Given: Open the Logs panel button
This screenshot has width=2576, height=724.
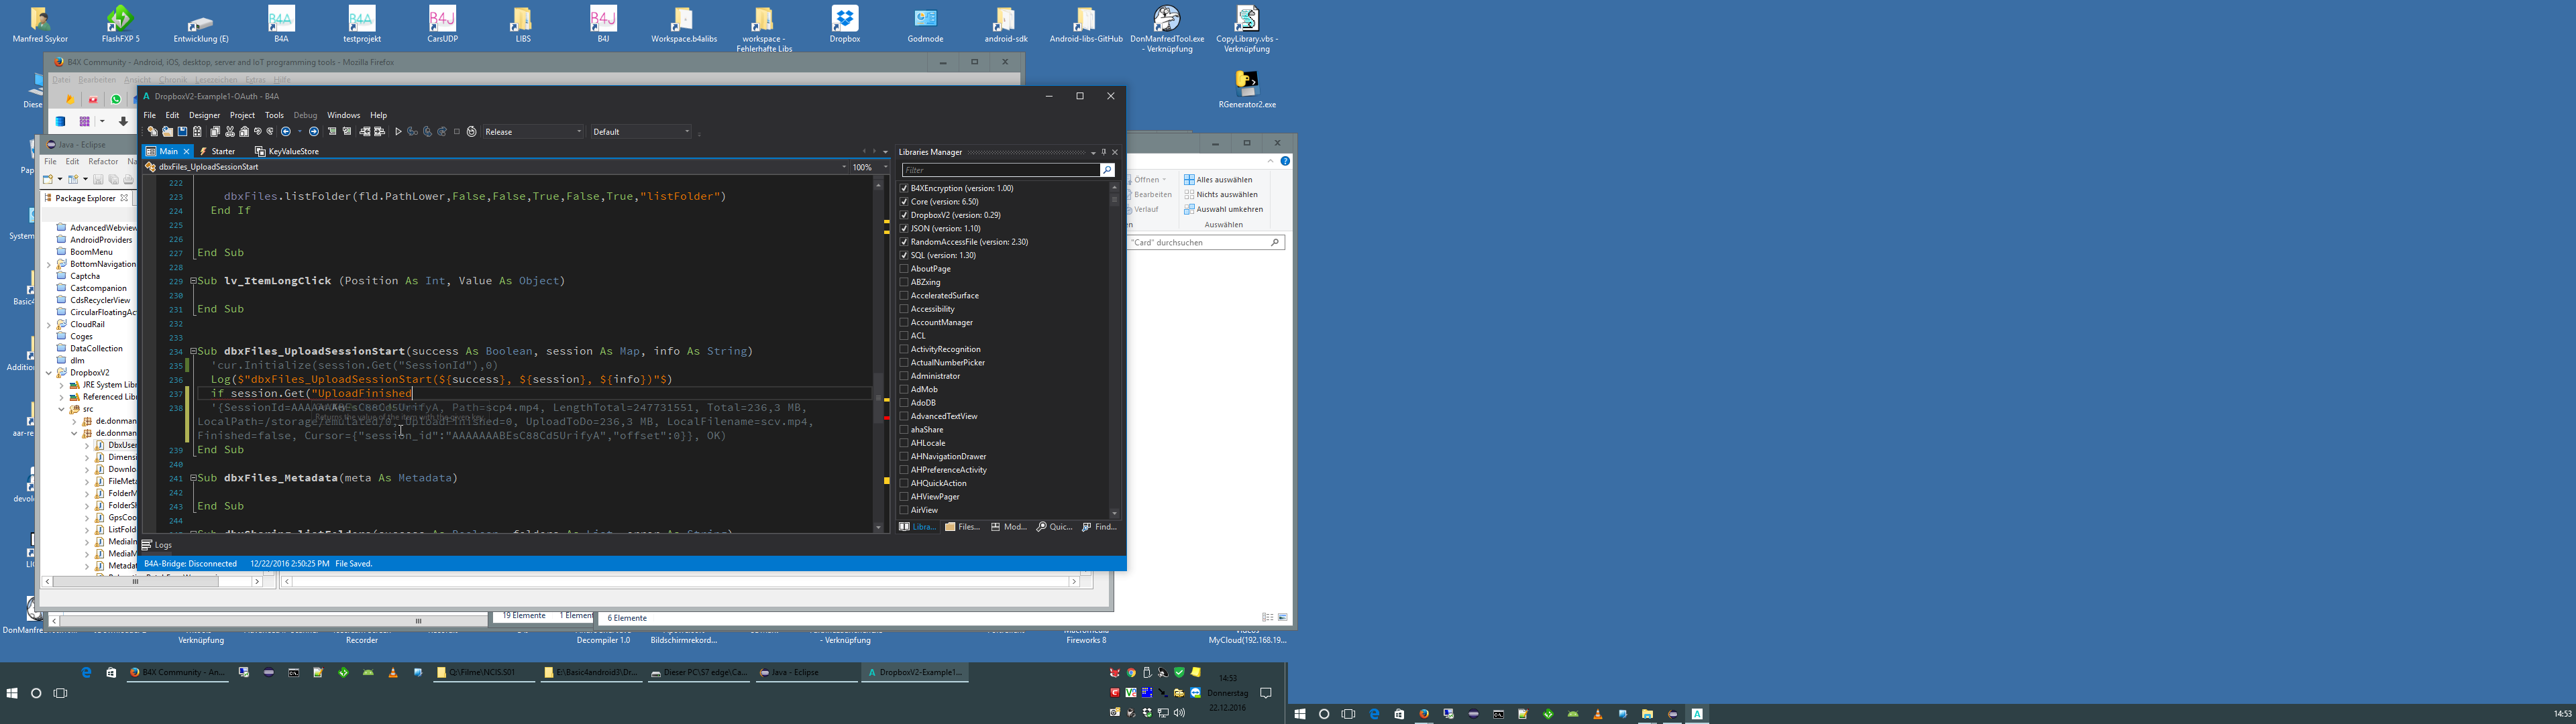Looking at the screenshot, I should click(157, 545).
